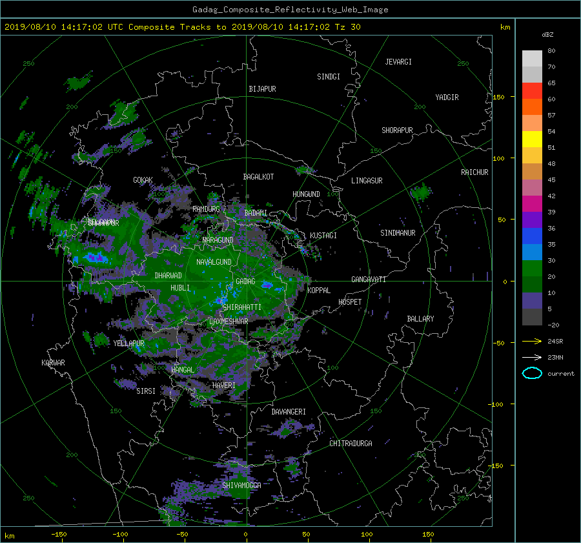Click the Gadag_Composite_Reflectivity_Web_Image title

(290, 10)
